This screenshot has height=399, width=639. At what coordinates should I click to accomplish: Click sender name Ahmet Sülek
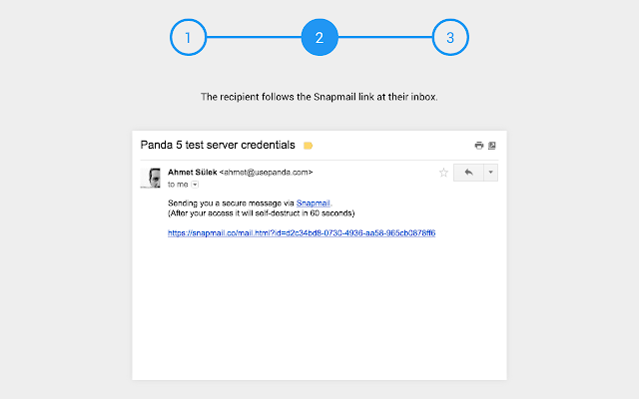(x=192, y=173)
